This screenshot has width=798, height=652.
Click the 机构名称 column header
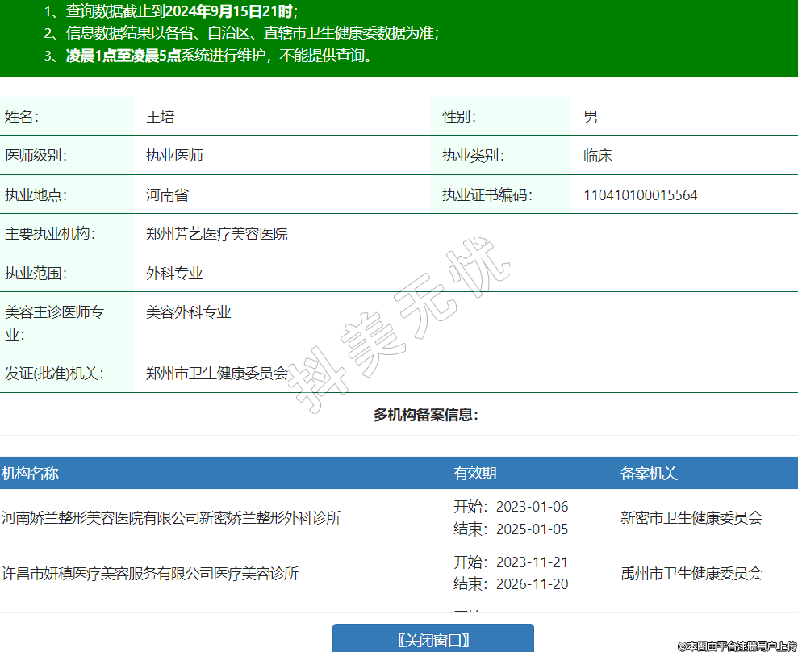30,474
